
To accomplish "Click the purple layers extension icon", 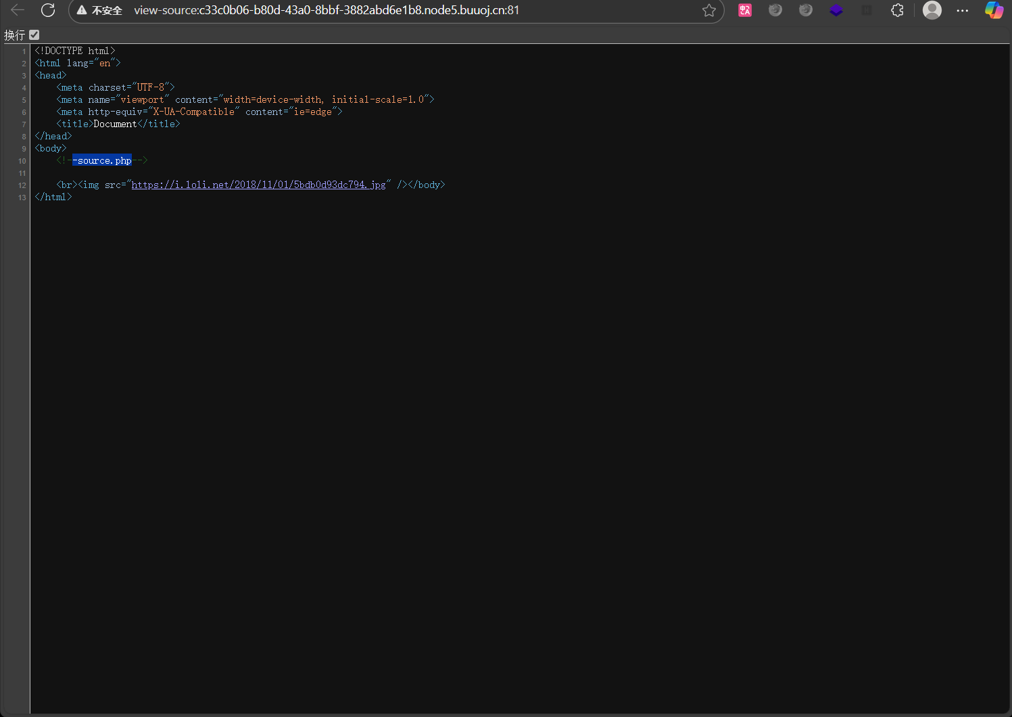I will click(836, 10).
